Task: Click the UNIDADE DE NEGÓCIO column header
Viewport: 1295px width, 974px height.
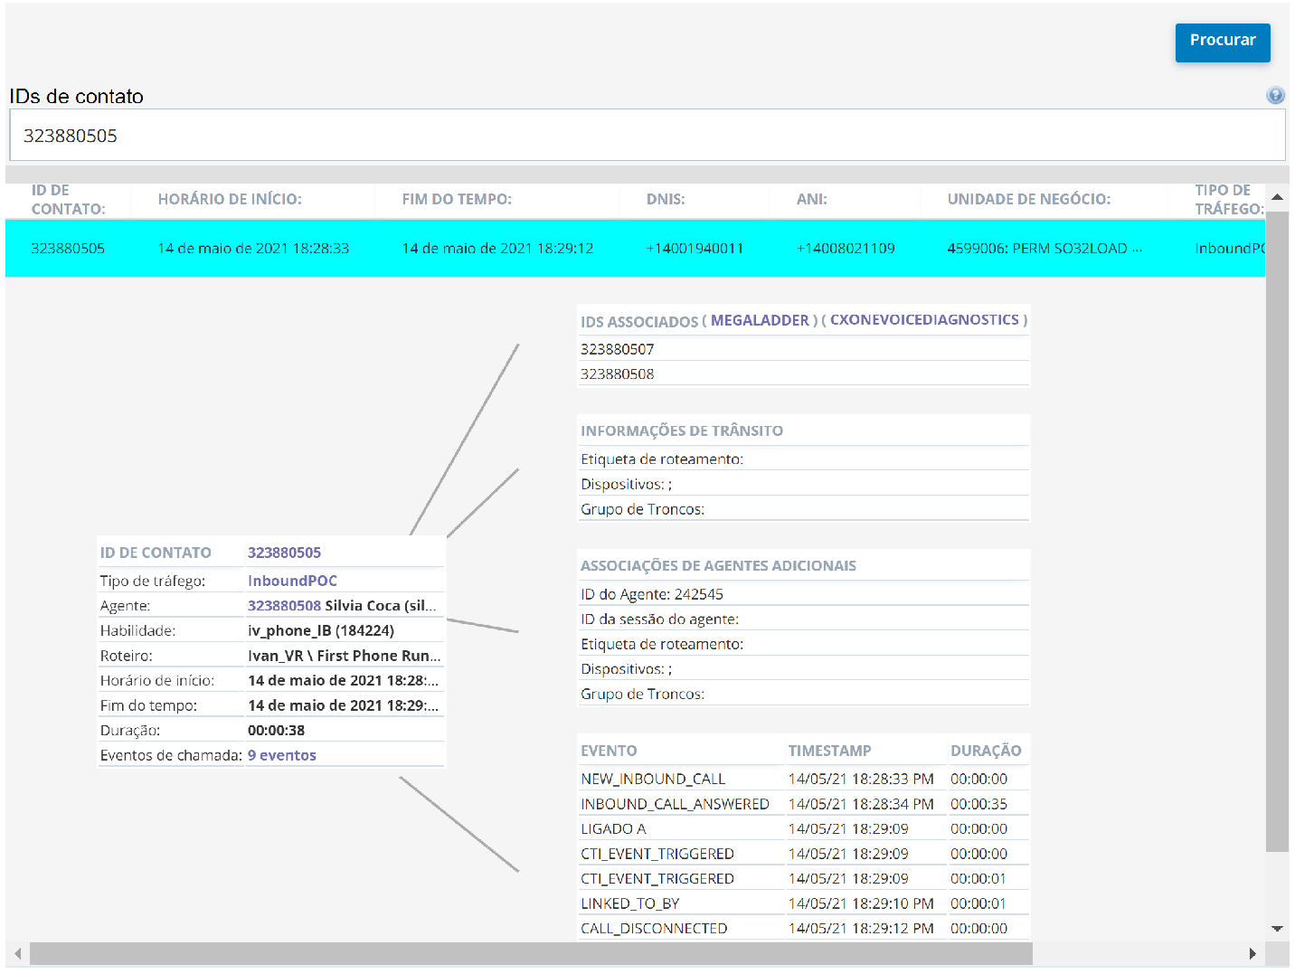Action: click(1029, 199)
